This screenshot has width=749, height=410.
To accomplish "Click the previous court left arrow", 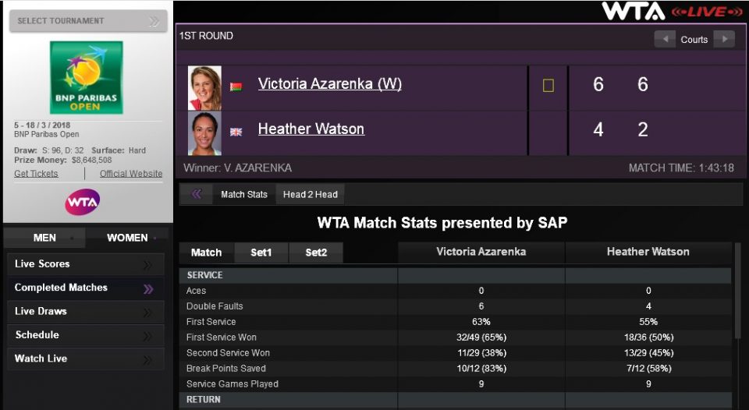I will [665, 39].
